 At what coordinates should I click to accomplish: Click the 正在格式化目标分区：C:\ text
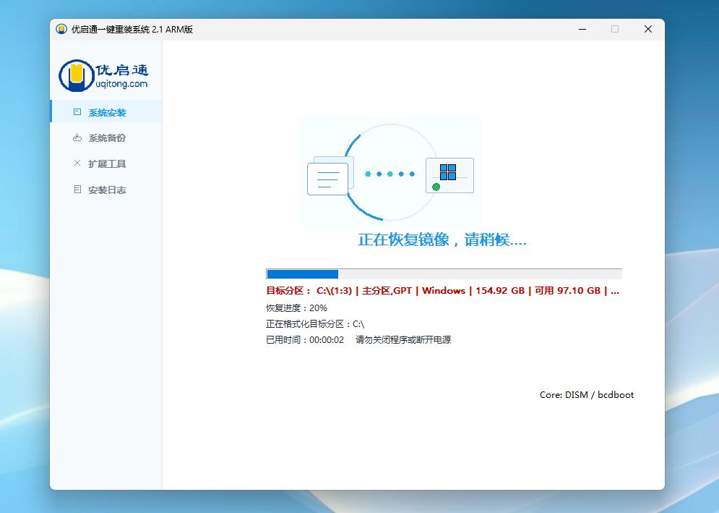tap(315, 323)
